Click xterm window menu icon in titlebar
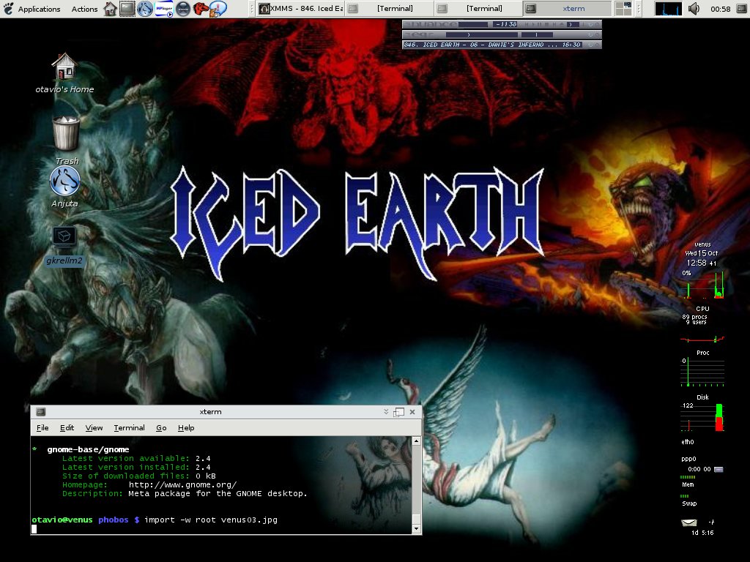 point(41,412)
